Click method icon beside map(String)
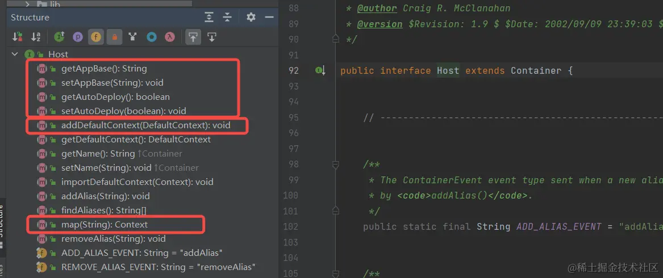 41,225
